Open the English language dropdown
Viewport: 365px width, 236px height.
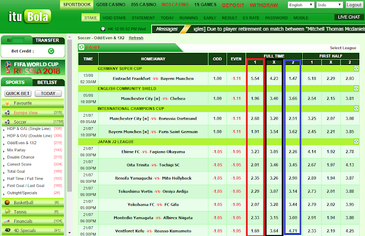coord(301,5)
